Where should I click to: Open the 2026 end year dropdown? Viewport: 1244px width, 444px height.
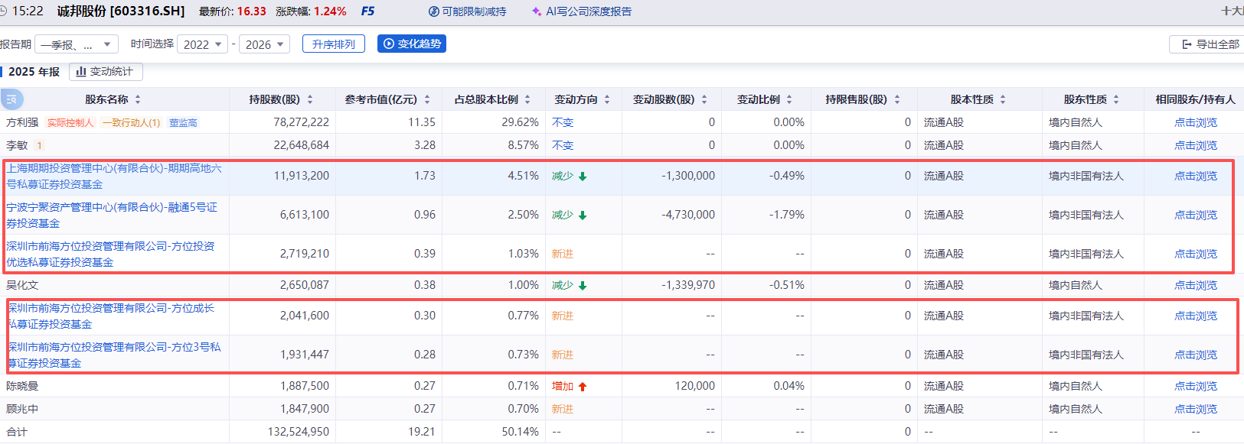[x=264, y=44]
